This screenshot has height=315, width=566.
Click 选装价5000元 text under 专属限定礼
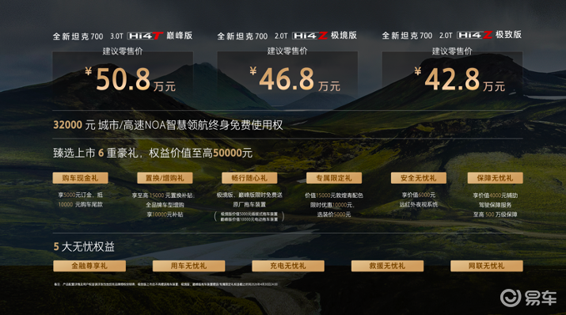click(x=334, y=214)
